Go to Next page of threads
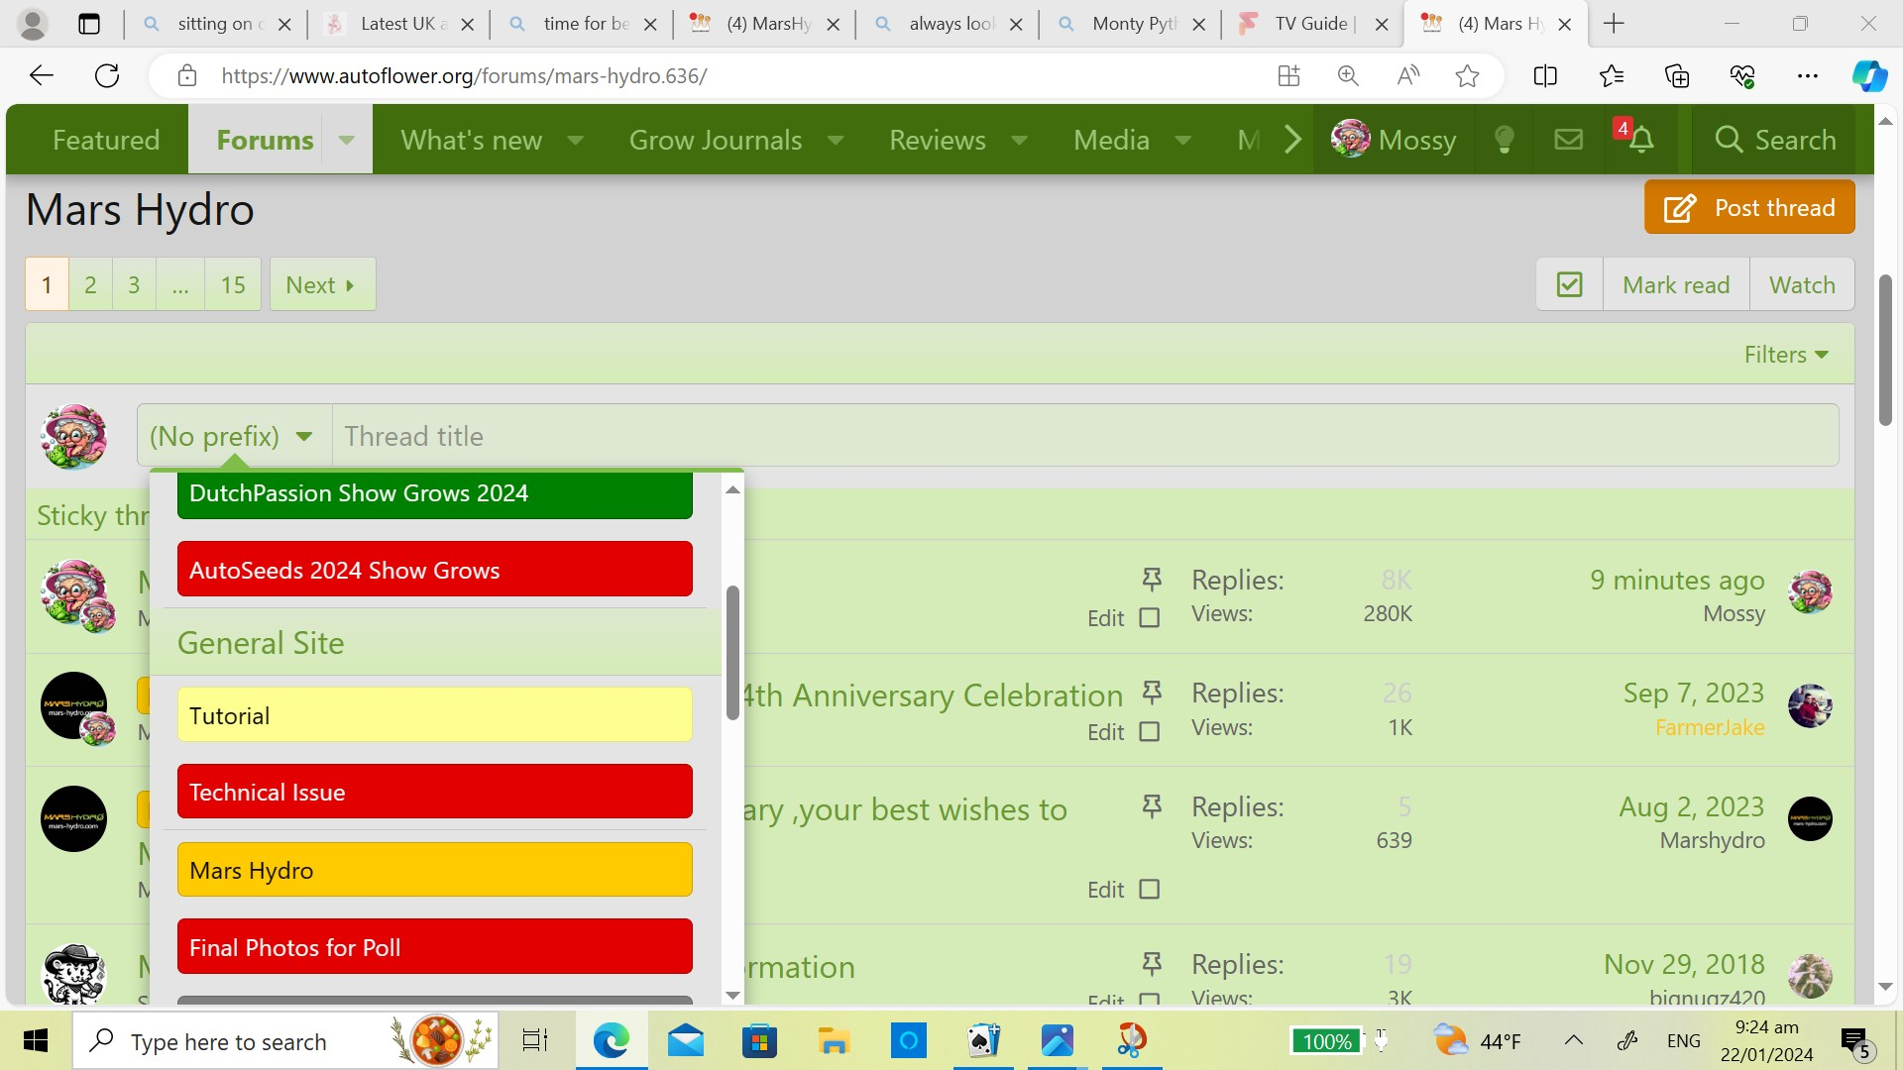This screenshot has width=1903, height=1070. [322, 285]
